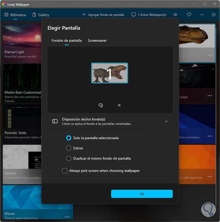
Task: Open the Periodic Table wallpaper card
Action: [22, 124]
